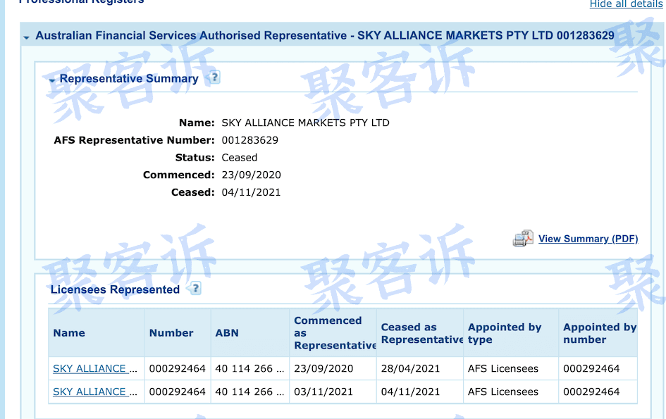The image size is (666, 419).
Task: Click the Licensees Represented heading
Action: (x=115, y=289)
